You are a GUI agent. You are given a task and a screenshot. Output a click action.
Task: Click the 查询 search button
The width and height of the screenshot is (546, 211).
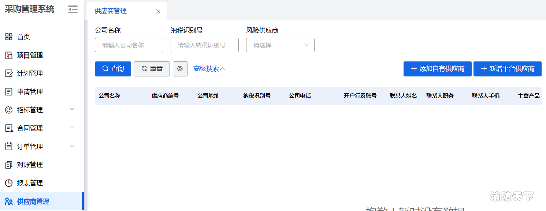[113, 69]
